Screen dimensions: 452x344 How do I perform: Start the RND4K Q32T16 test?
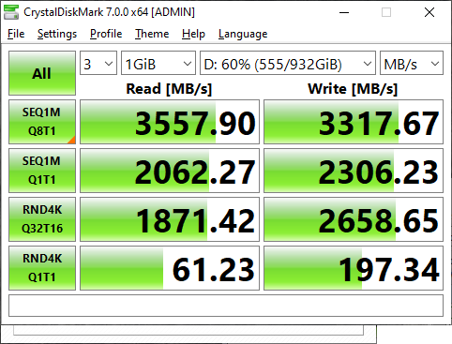(42, 219)
